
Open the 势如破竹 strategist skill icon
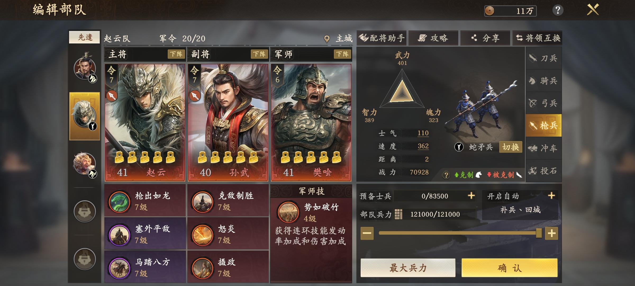pyautogui.click(x=288, y=212)
